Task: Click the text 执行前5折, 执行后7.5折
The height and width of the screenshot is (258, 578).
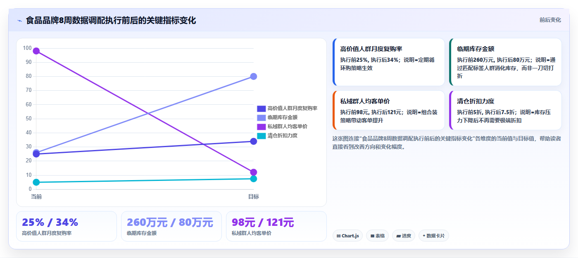Action: click(x=487, y=112)
